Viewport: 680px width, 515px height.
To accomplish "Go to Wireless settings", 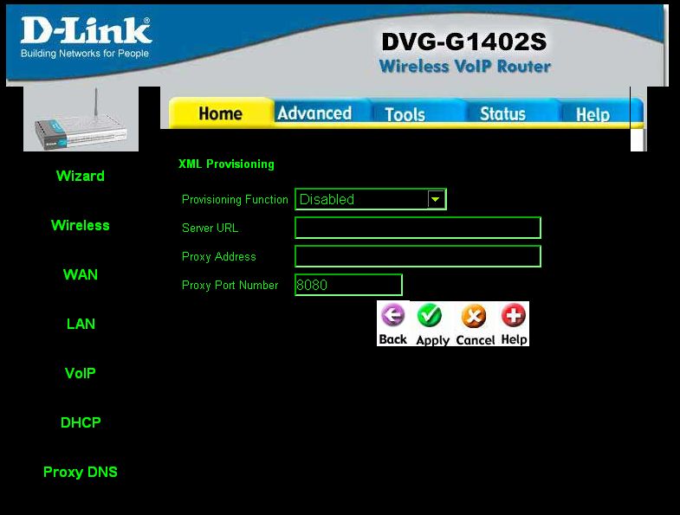I will [81, 225].
